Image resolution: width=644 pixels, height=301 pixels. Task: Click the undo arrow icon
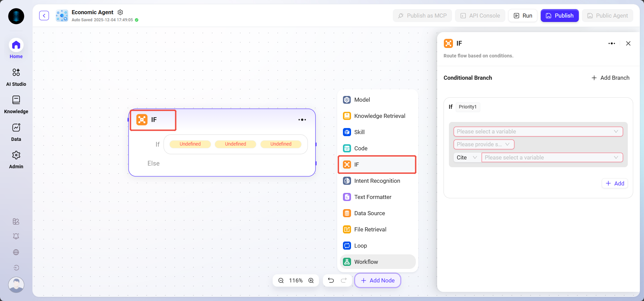point(331,280)
